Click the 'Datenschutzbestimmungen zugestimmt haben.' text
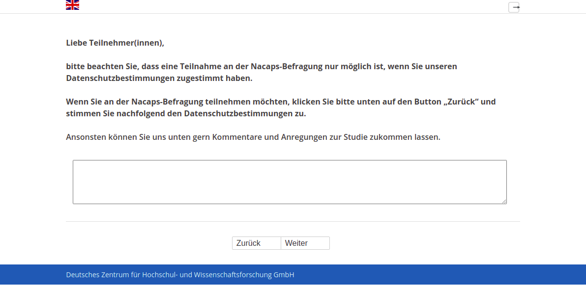Screen dimensions: 586x289 pyautogui.click(x=159, y=79)
